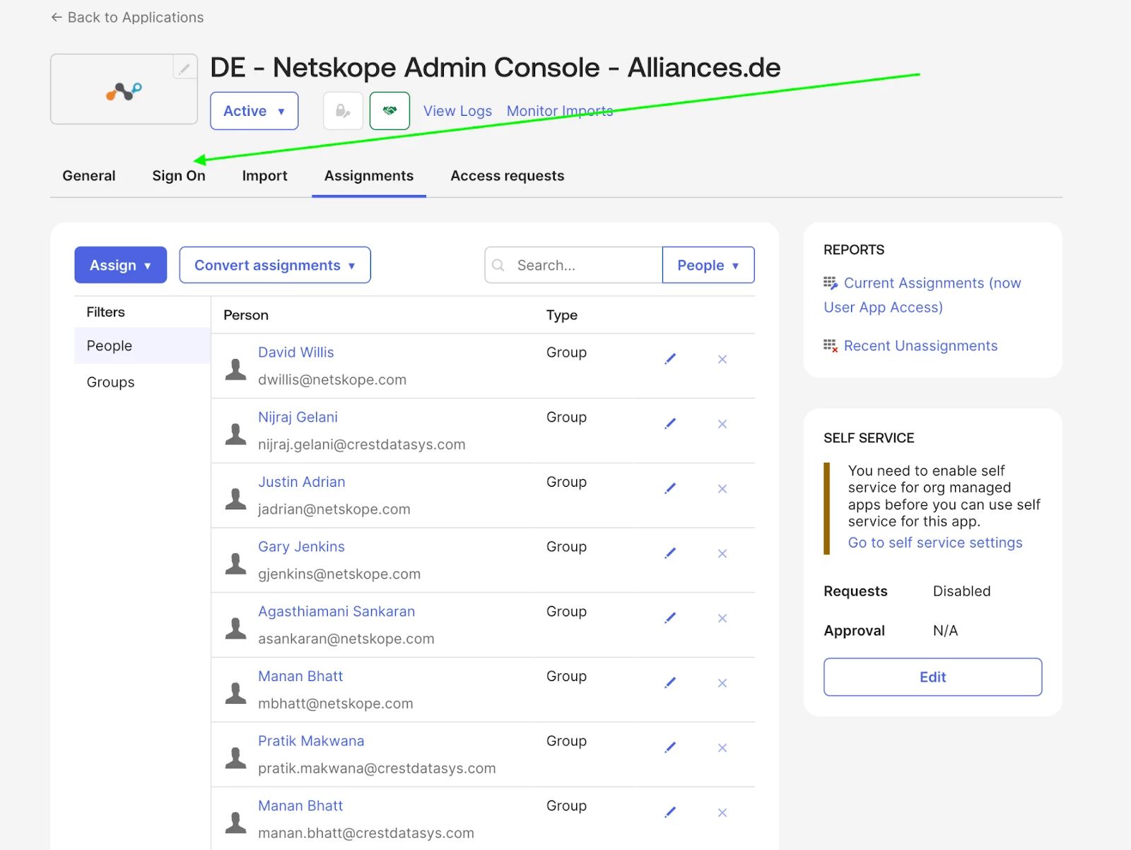Remove Pratik Makwana assignment

pos(722,748)
